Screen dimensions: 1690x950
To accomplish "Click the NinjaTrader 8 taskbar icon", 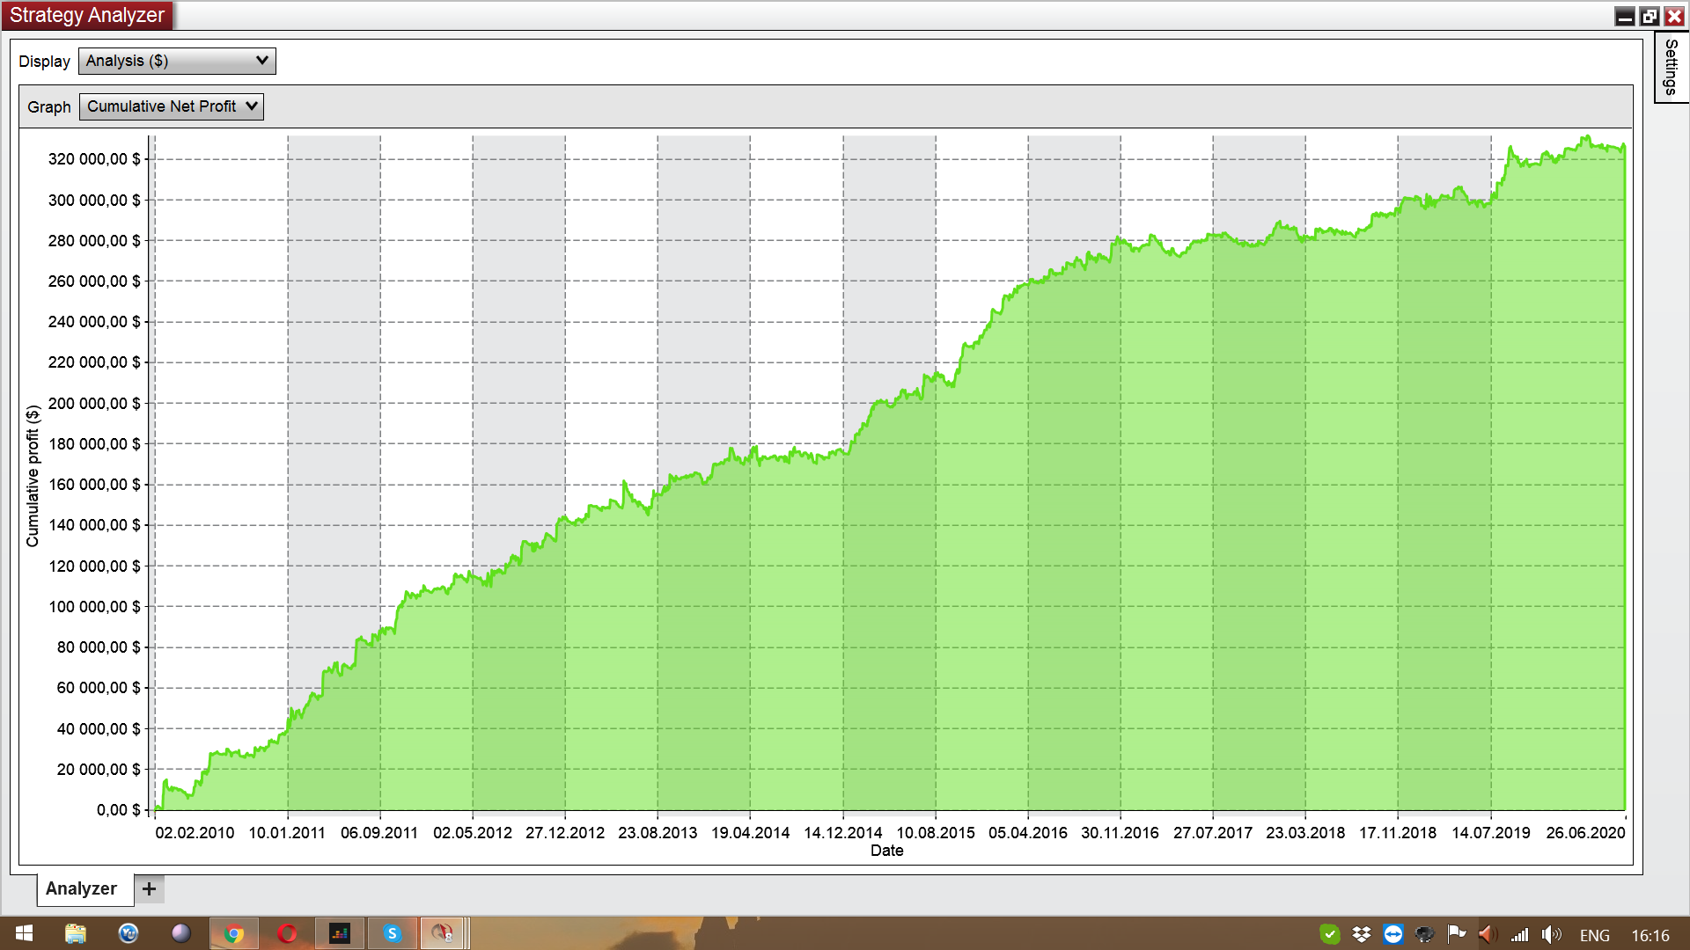I will click(443, 933).
